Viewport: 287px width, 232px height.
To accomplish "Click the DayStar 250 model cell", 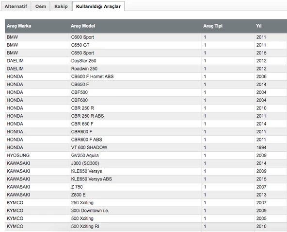I will click(x=135, y=61).
